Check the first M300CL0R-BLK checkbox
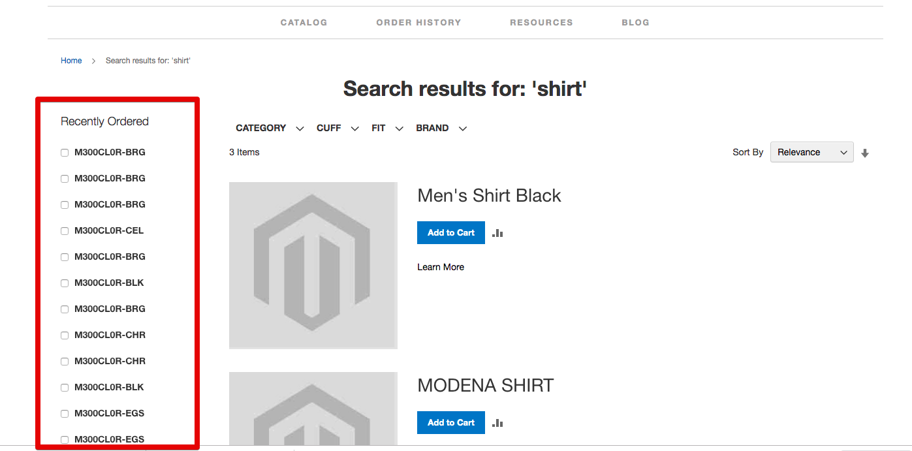Image resolution: width=912 pixels, height=451 pixels. click(65, 283)
